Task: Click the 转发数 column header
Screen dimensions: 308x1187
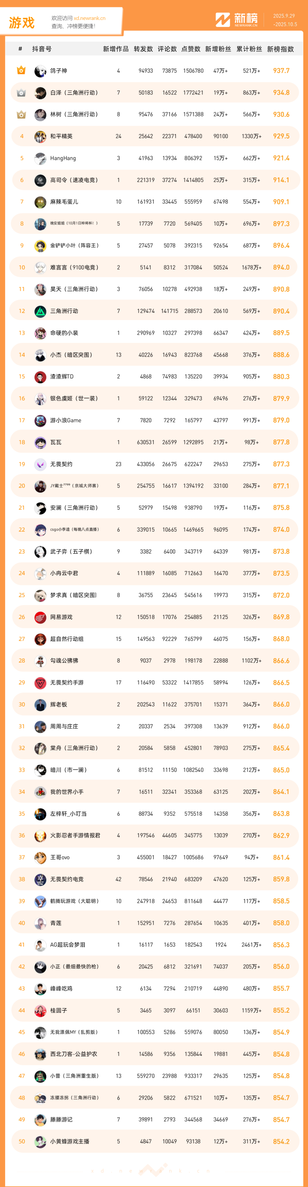Action: pos(143,49)
